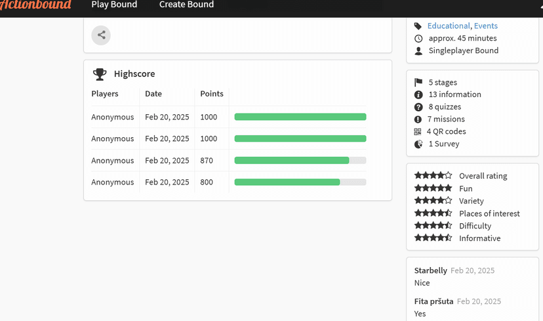Click the 870 points progress bar
The height and width of the screenshot is (321, 543).
[x=300, y=161]
